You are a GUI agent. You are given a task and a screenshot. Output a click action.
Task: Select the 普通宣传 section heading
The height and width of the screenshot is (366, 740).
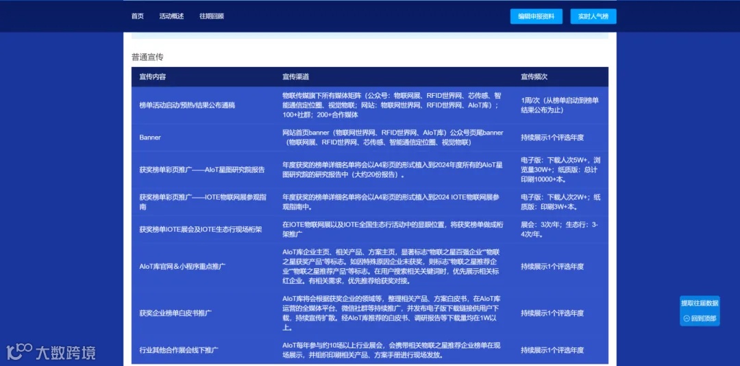click(147, 57)
